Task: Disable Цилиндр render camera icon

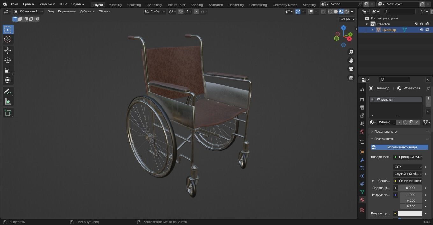Action: (x=427, y=30)
